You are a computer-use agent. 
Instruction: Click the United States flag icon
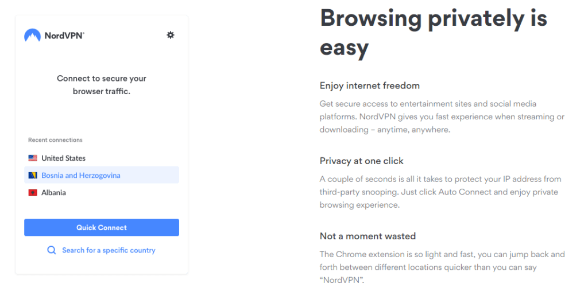coord(33,158)
